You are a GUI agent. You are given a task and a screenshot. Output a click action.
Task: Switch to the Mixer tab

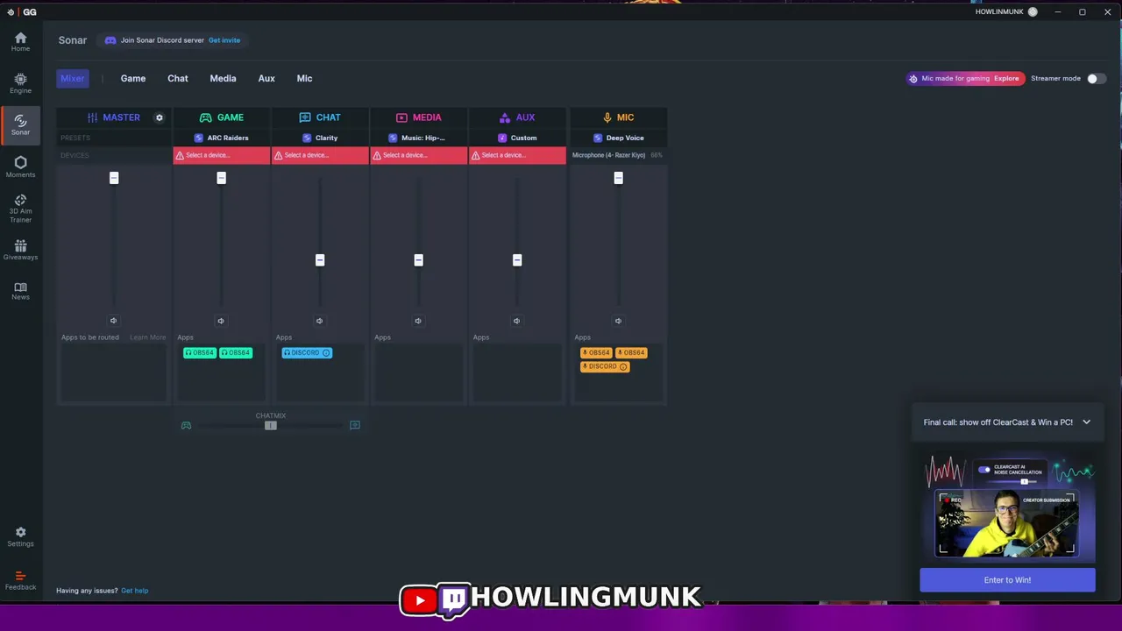click(73, 78)
